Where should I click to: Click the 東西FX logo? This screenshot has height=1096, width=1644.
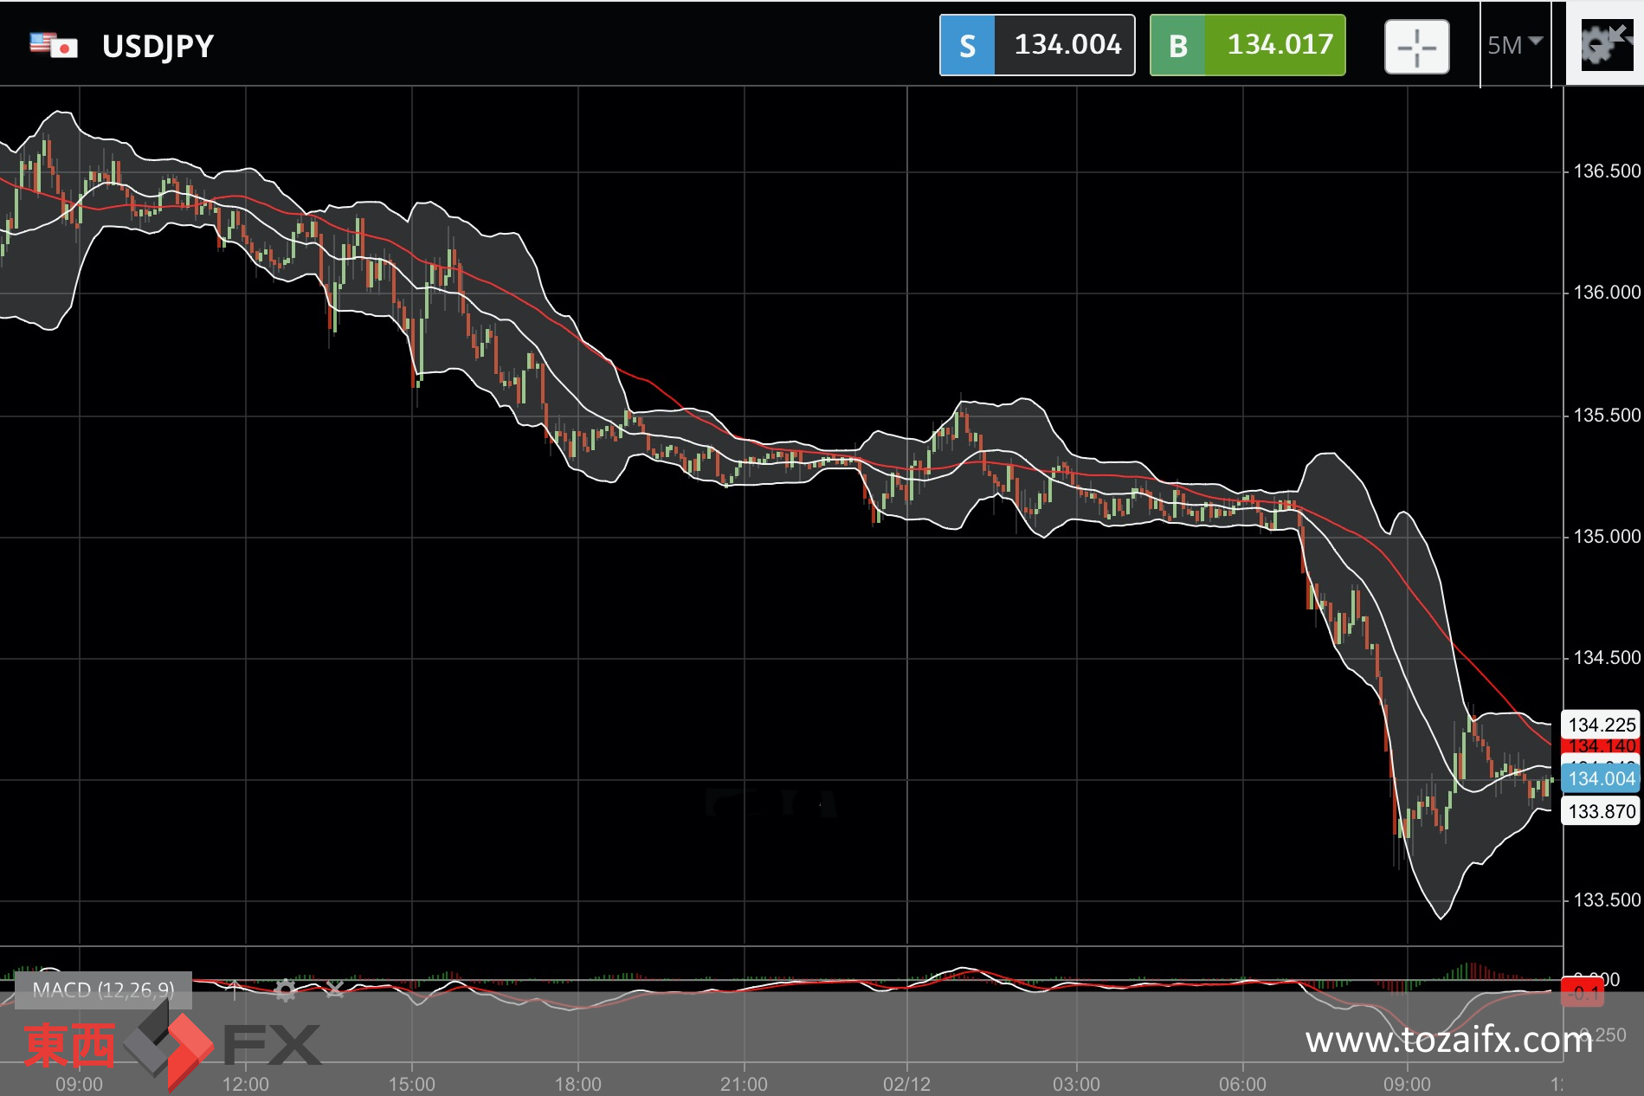(171, 1046)
